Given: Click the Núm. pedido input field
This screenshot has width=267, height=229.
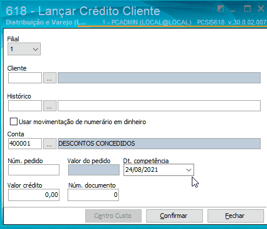Looking at the screenshot, I should click(x=34, y=170).
